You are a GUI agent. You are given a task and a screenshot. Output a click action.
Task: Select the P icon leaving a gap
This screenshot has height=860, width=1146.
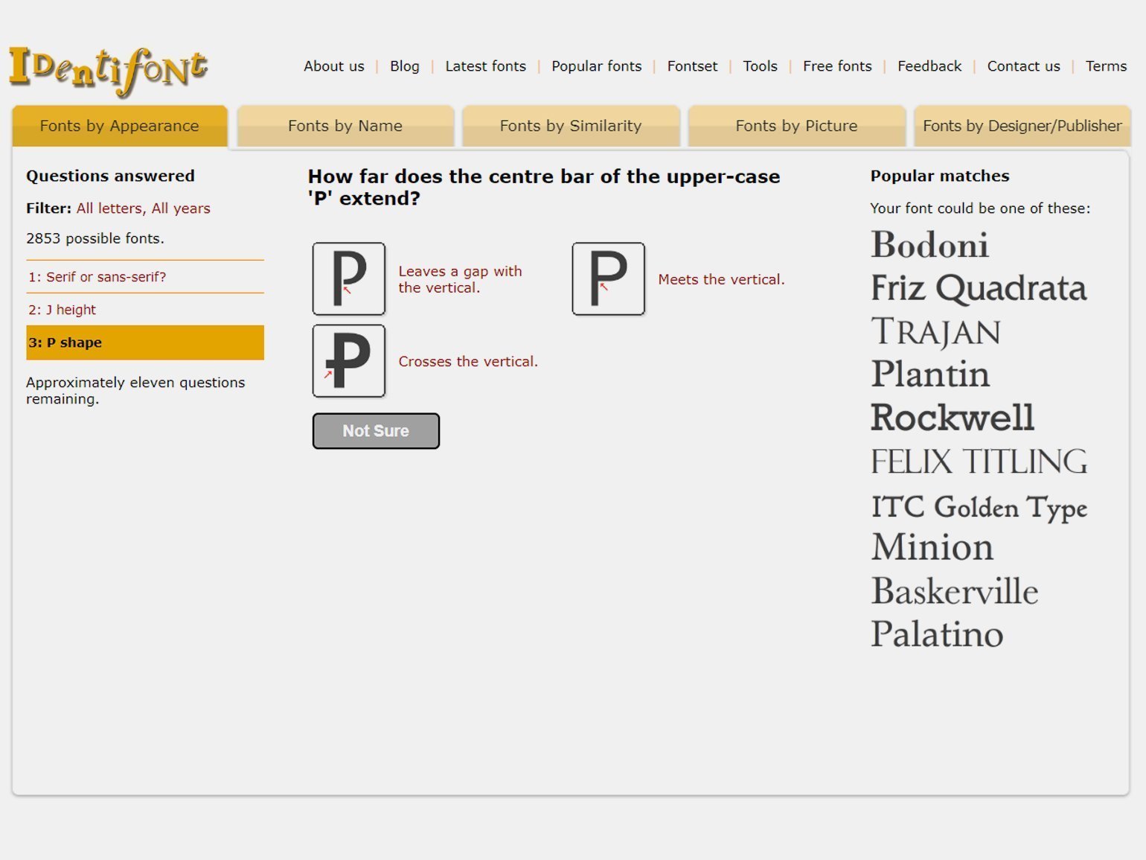349,278
